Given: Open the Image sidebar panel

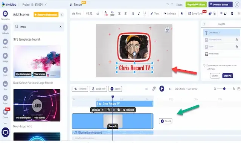Looking at the screenshot, I should (x=5, y=57).
